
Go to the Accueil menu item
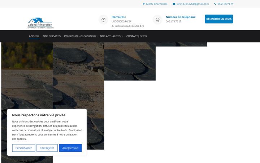[34, 36]
